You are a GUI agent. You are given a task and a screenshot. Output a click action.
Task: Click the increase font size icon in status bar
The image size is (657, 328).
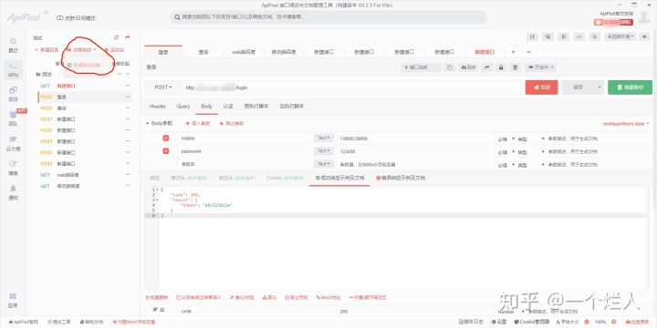click(615, 322)
